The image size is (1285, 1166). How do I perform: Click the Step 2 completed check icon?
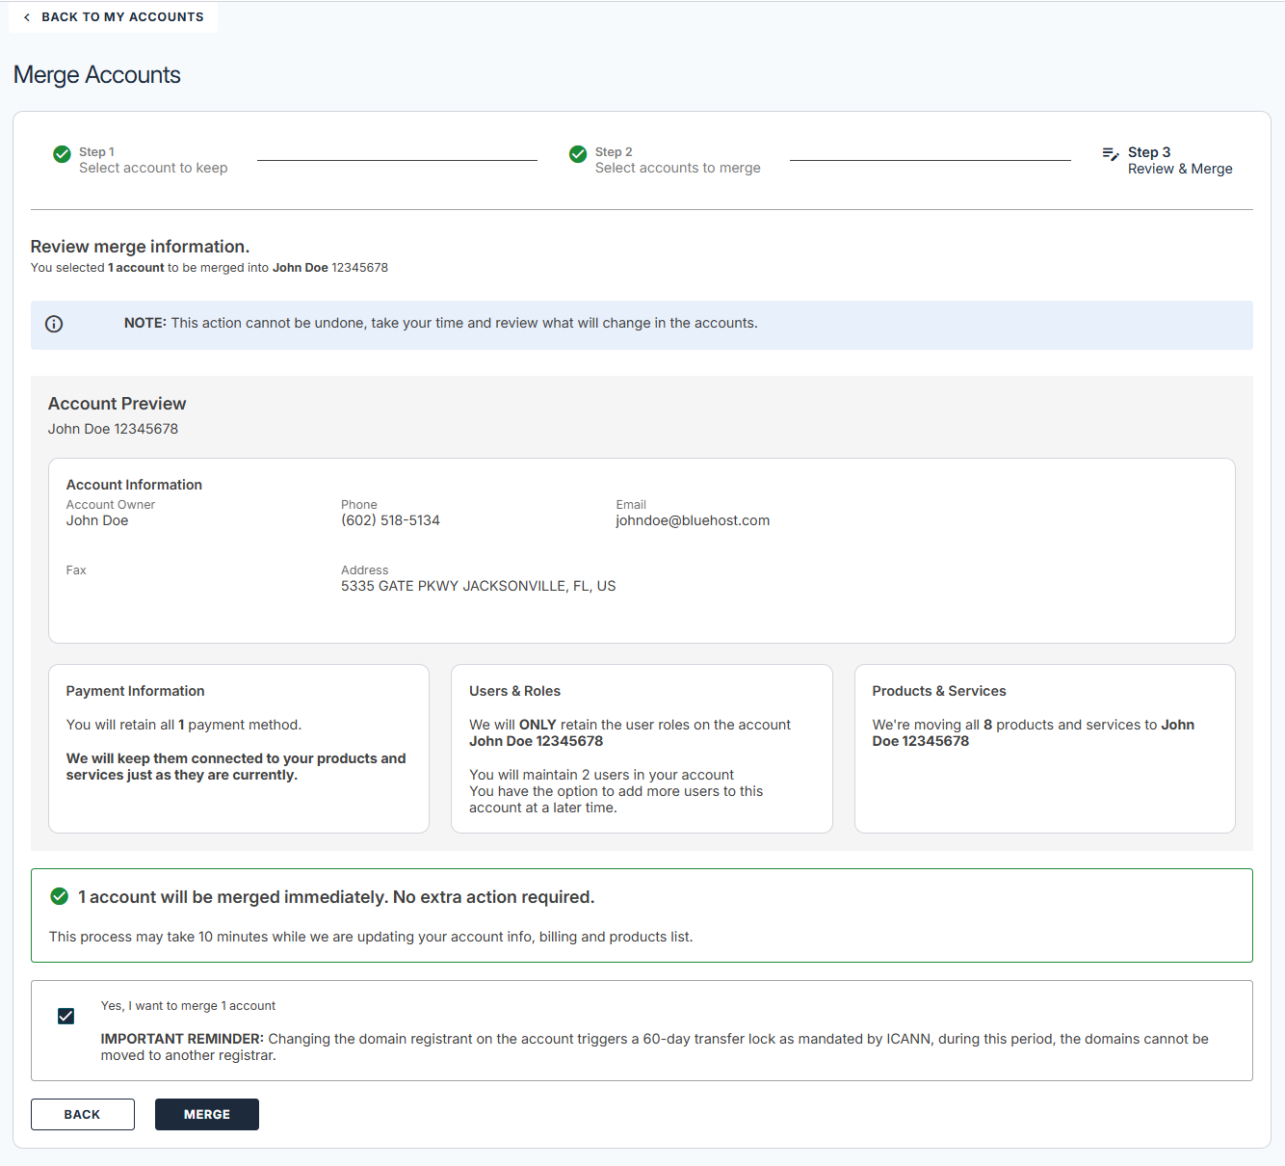click(x=577, y=154)
